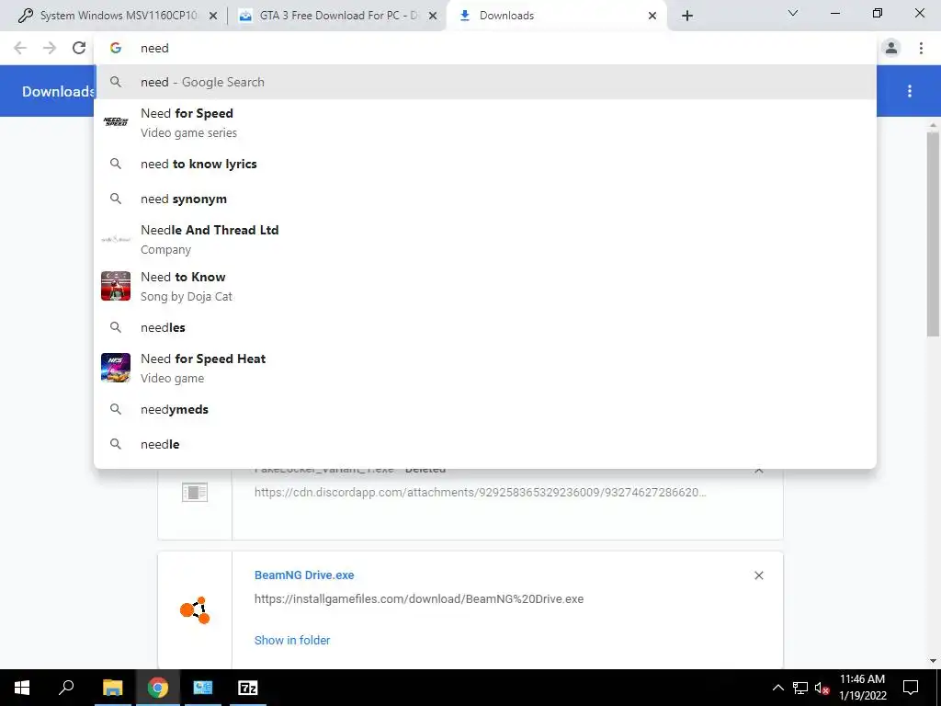Click the network status tray icon
This screenshot has width=941, height=706.
800,688
